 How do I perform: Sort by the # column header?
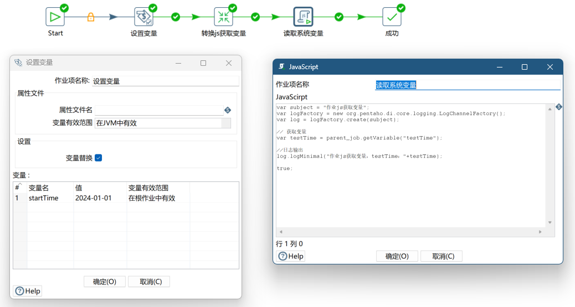(x=20, y=188)
